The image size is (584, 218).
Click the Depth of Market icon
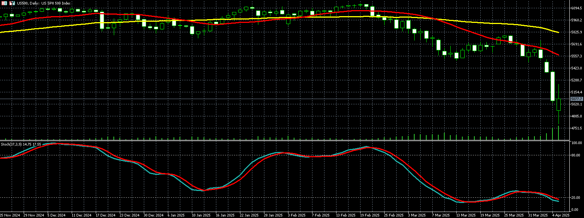click(x=12, y=3)
